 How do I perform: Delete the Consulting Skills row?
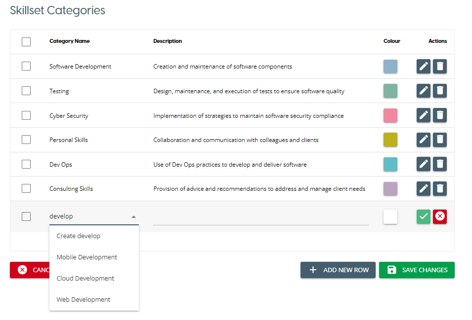point(440,188)
